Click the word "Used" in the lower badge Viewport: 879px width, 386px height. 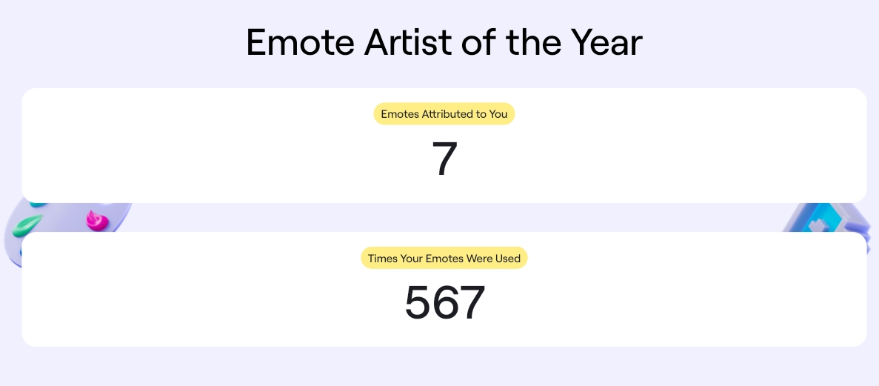508,259
